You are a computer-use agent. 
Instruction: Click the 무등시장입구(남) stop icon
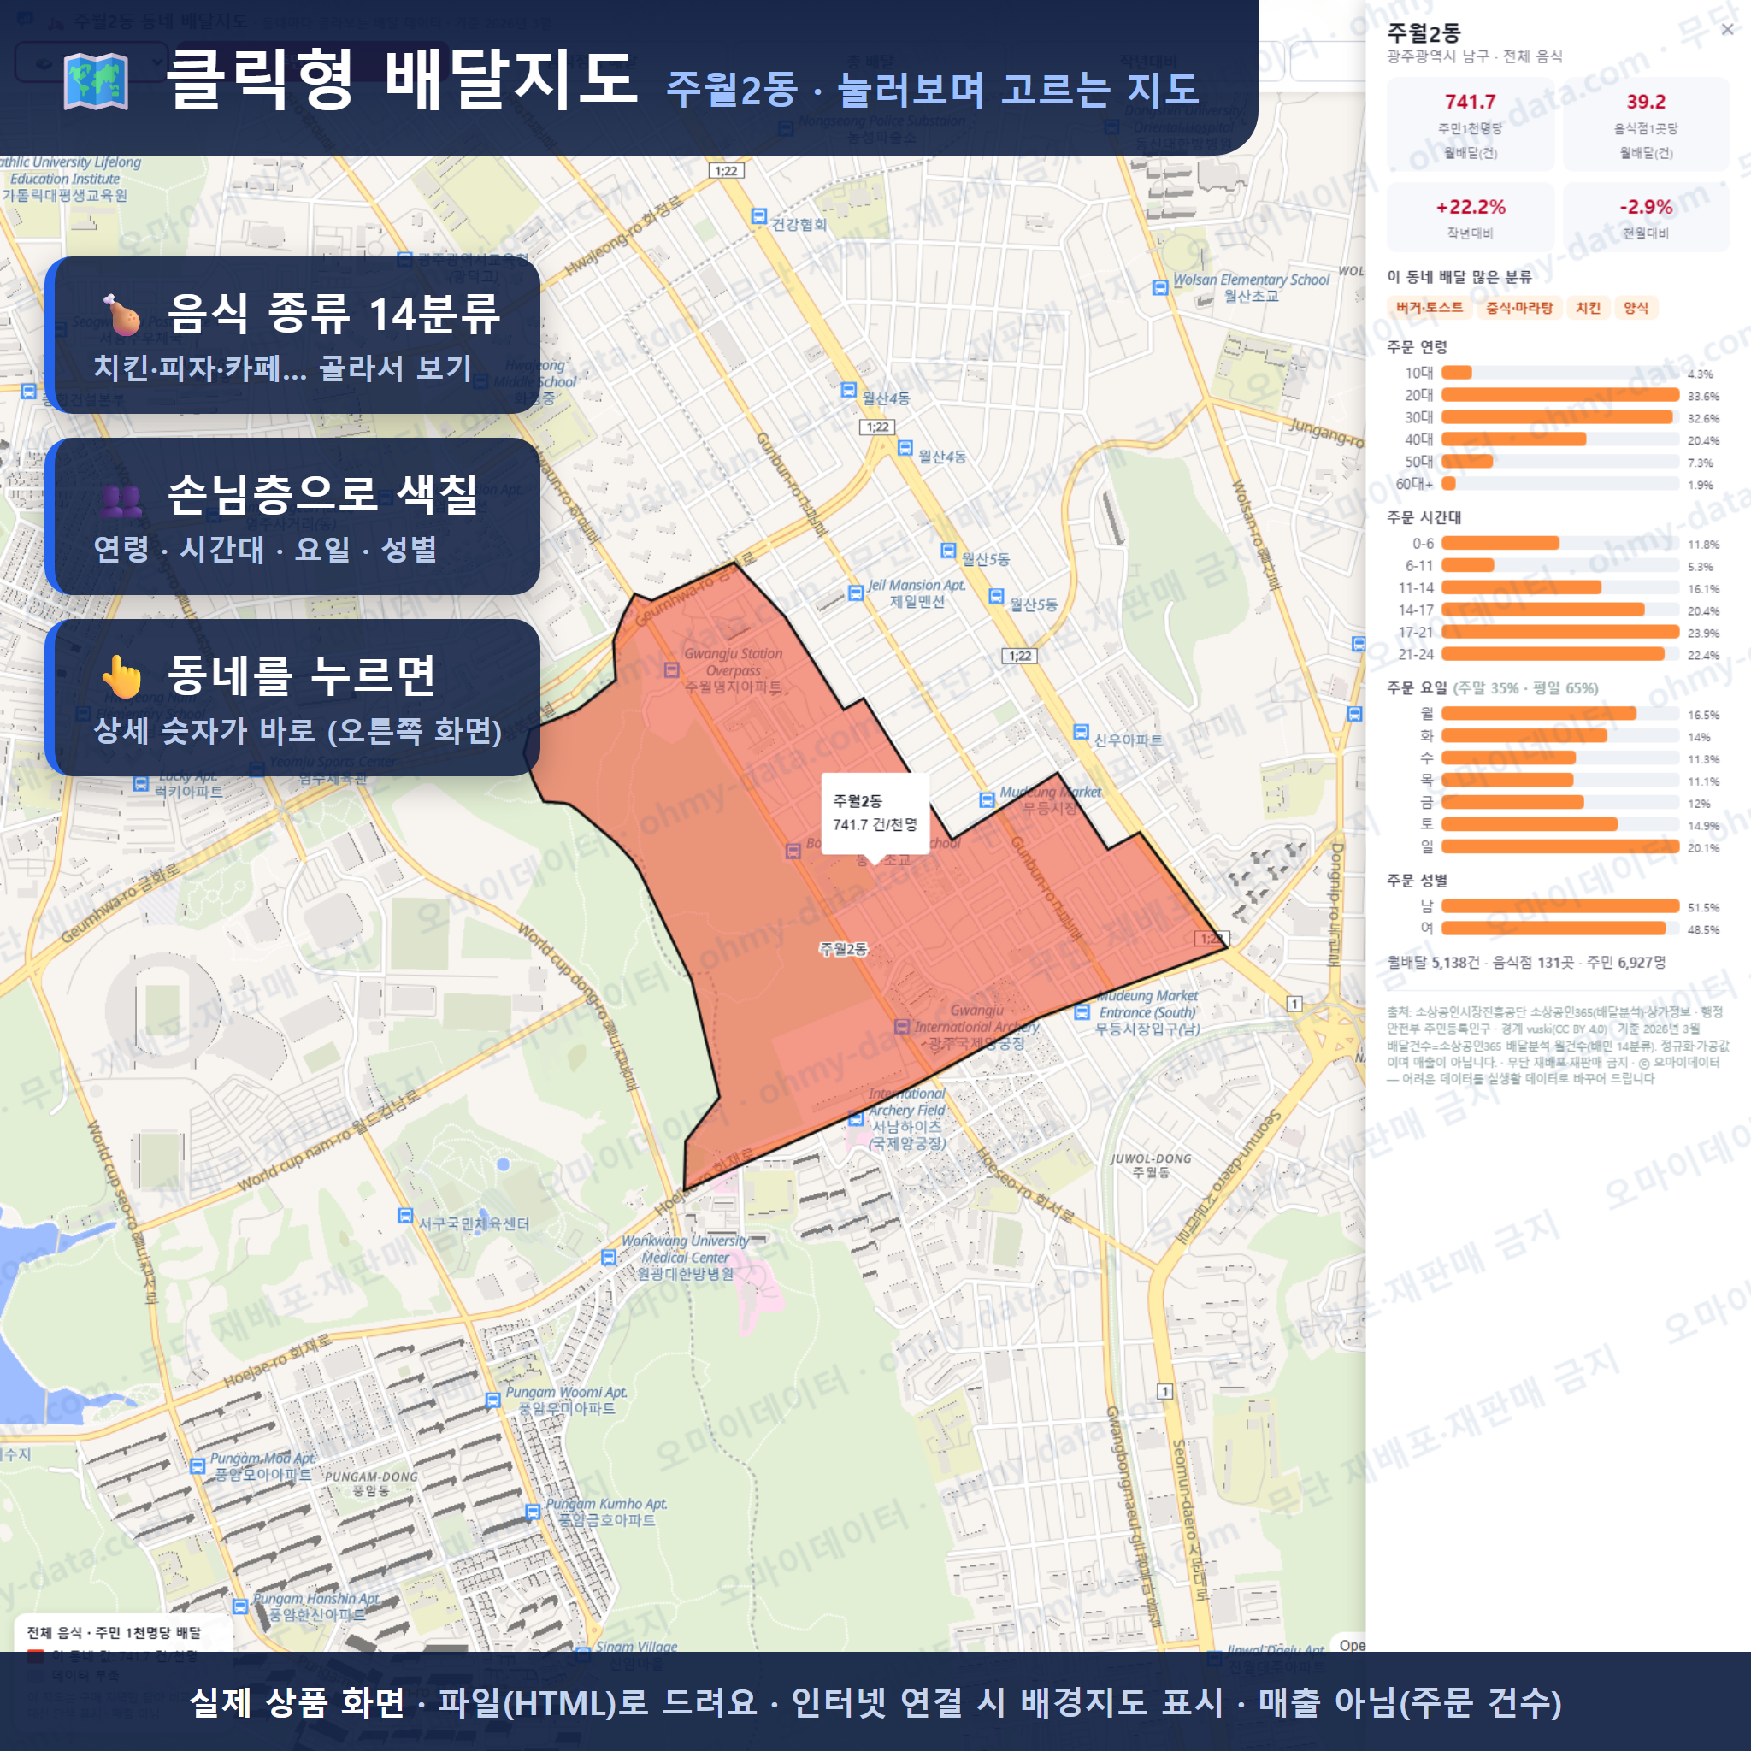coord(1082,1012)
